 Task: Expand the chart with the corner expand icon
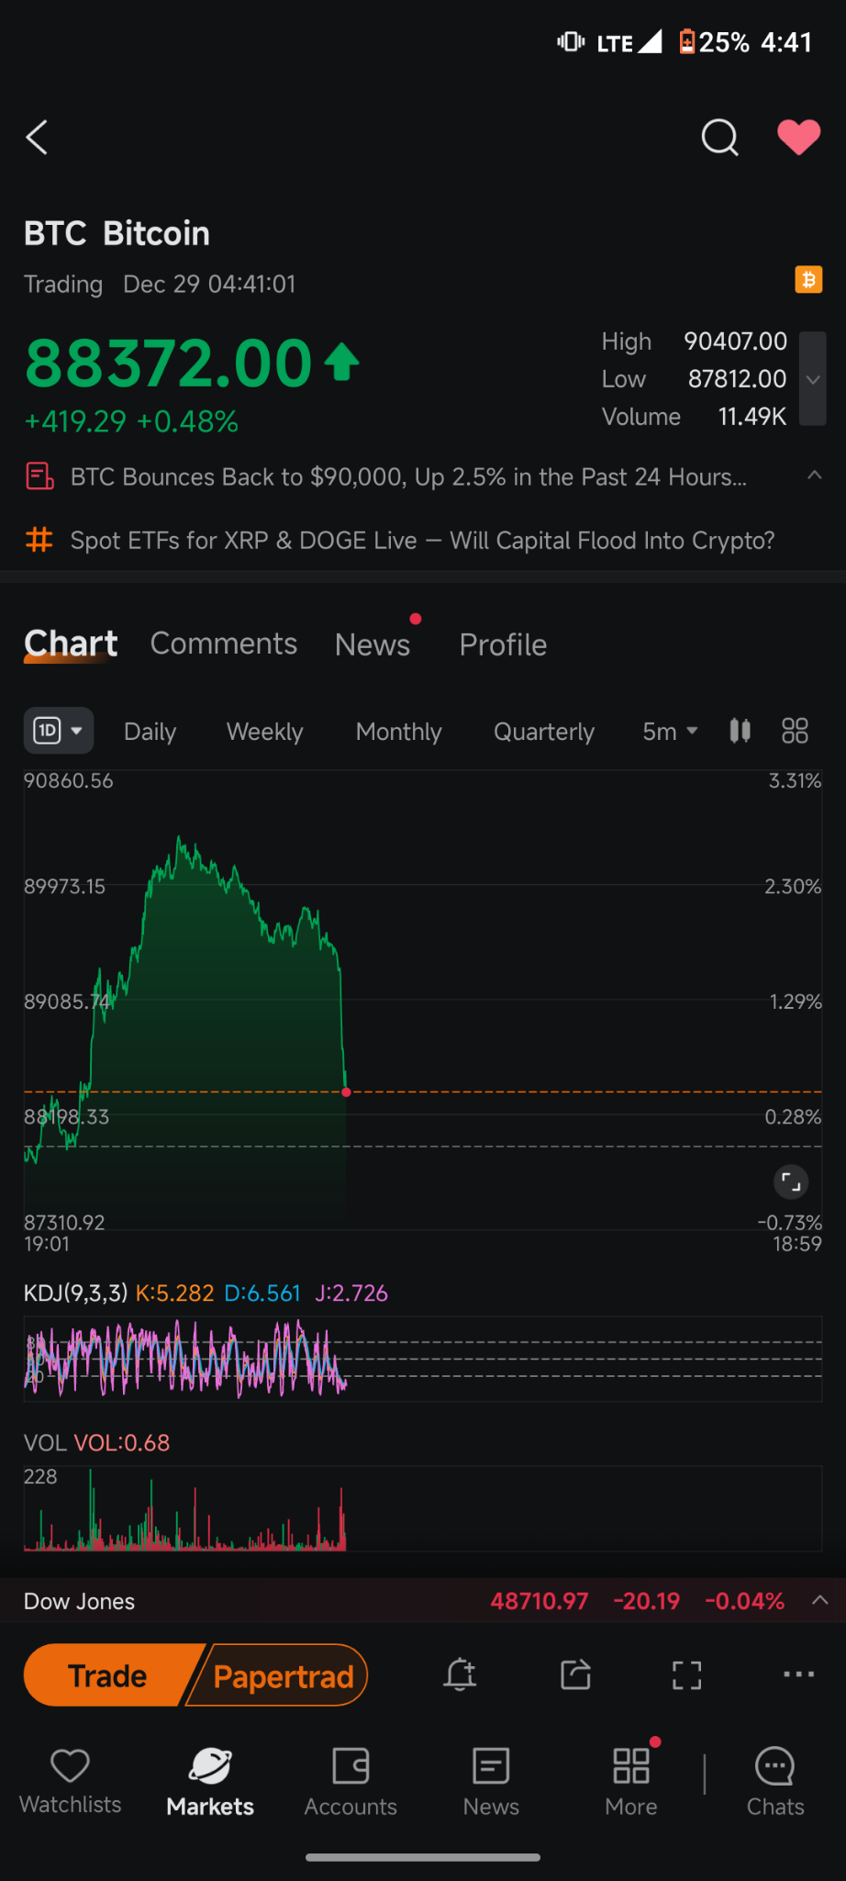point(791,1182)
